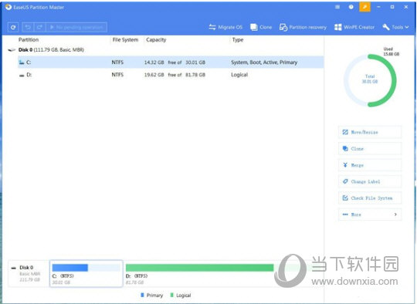Click the Logical green legend swatch
The height and width of the screenshot is (304, 417).
click(x=171, y=295)
